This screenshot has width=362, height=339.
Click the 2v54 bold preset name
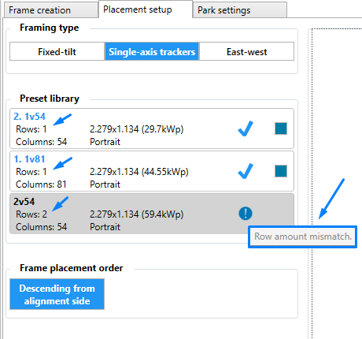point(24,202)
